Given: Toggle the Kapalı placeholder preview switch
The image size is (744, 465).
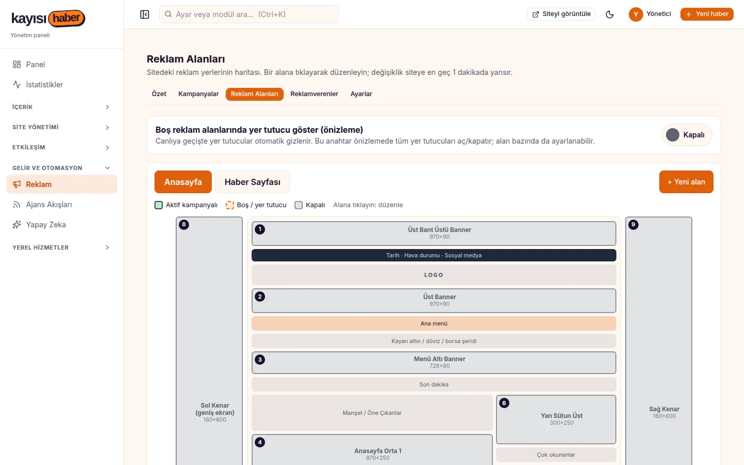Looking at the screenshot, I should coord(687,135).
